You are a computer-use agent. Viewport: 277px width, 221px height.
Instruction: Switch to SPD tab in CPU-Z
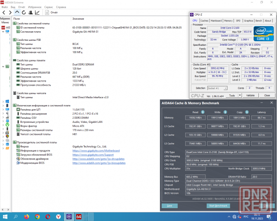[x=238, y=21]
